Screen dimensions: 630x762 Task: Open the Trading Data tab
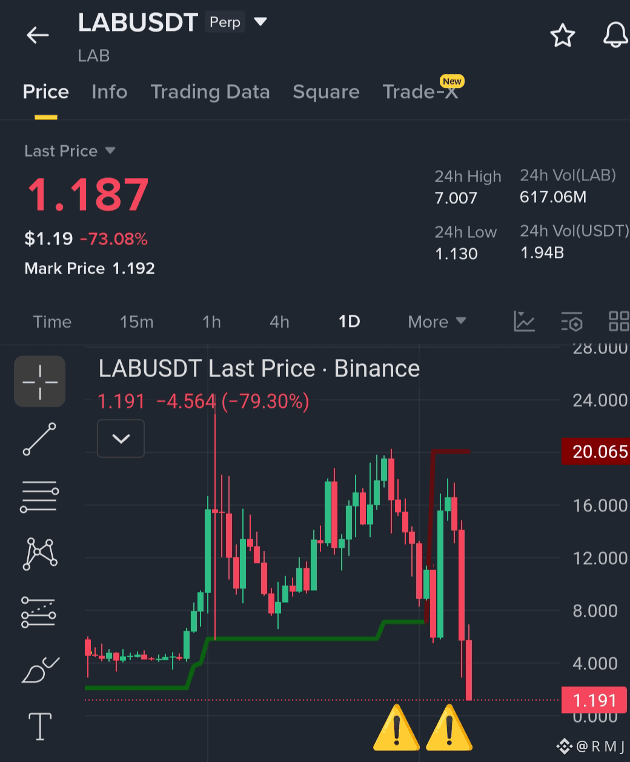coord(210,92)
